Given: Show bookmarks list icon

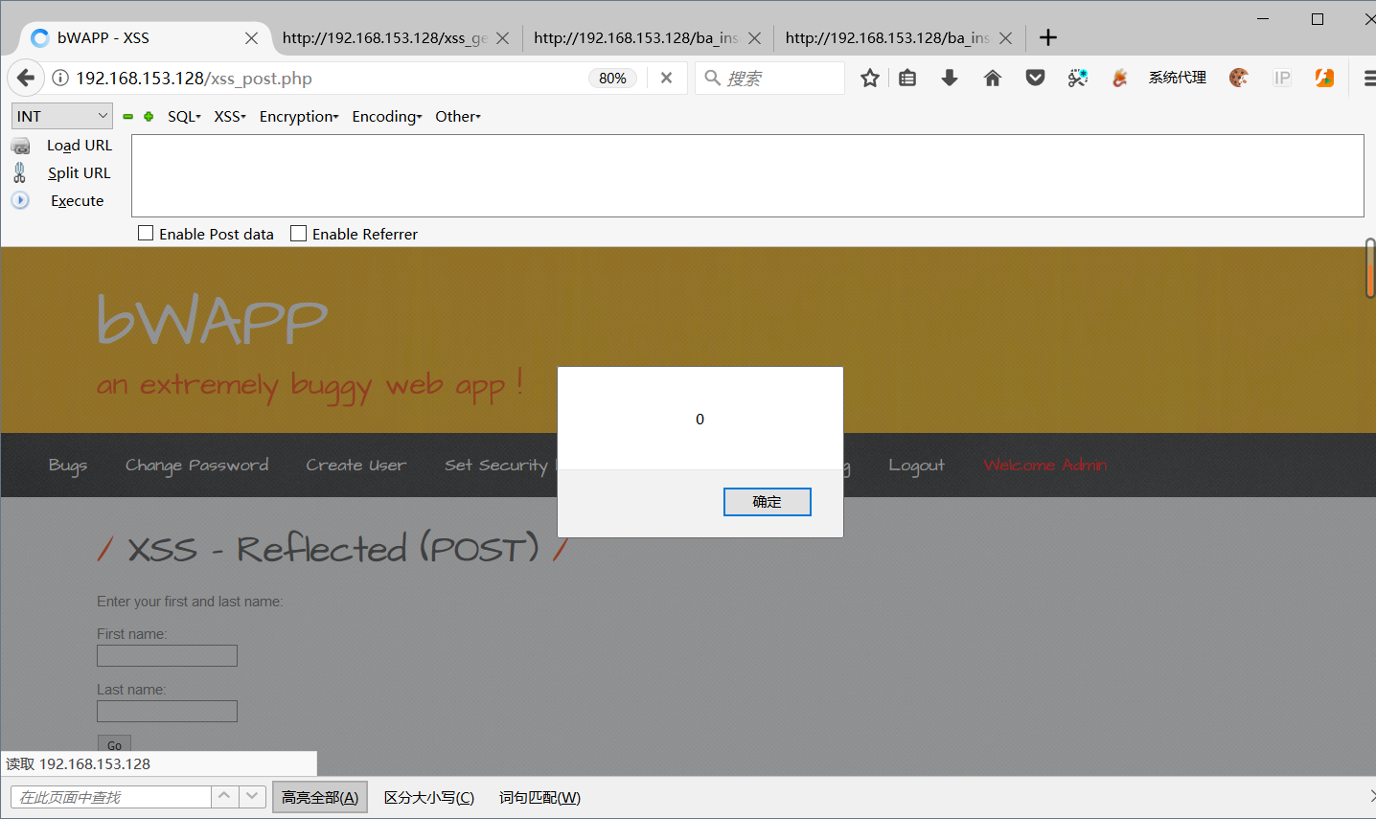Looking at the screenshot, I should tap(907, 78).
